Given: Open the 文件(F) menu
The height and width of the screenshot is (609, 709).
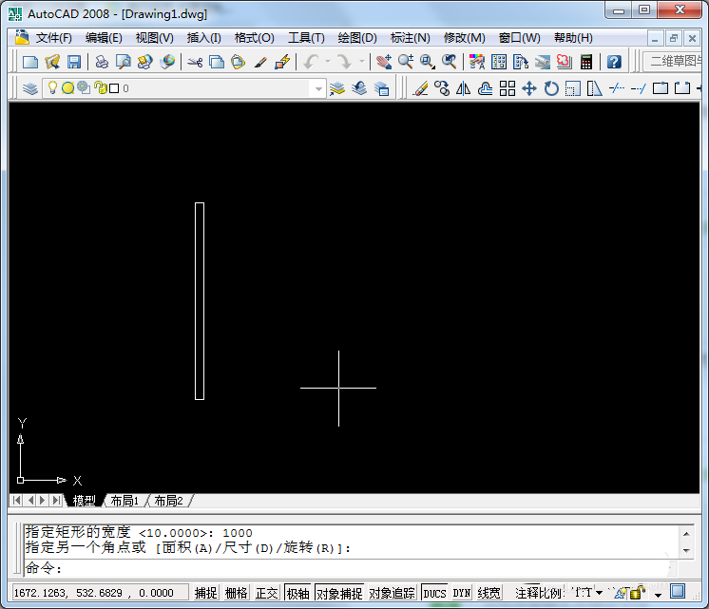Looking at the screenshot, I should click(x=53, y=38).
